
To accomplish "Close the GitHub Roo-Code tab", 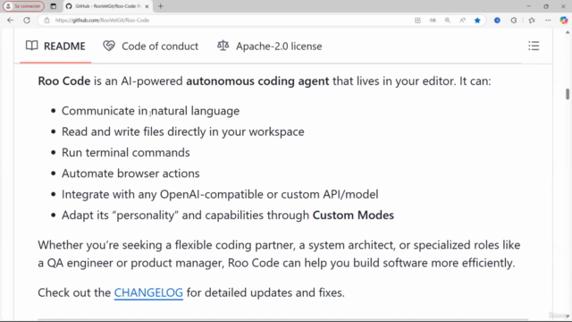I will click(147, 6).
